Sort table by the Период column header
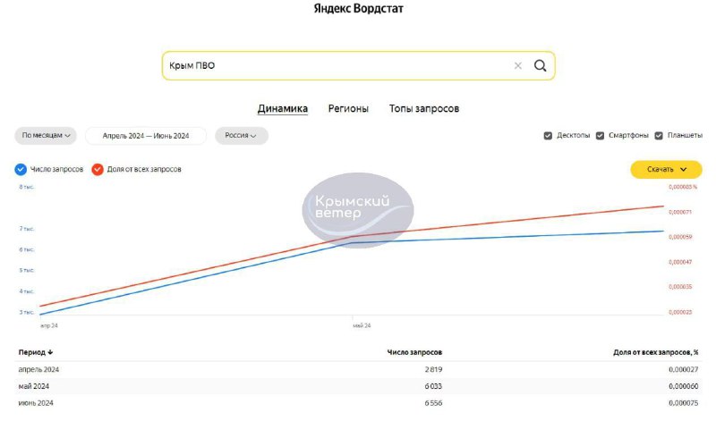This screenshot has width=716, height=421. tap(36, 352)
